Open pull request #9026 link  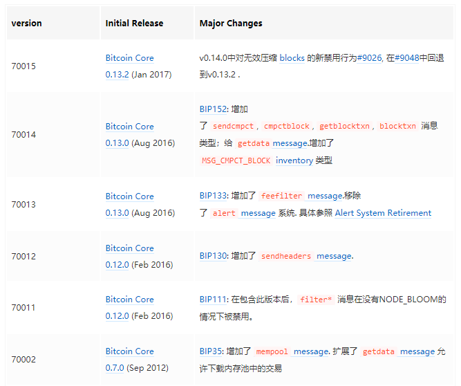[x=369, y=58]
